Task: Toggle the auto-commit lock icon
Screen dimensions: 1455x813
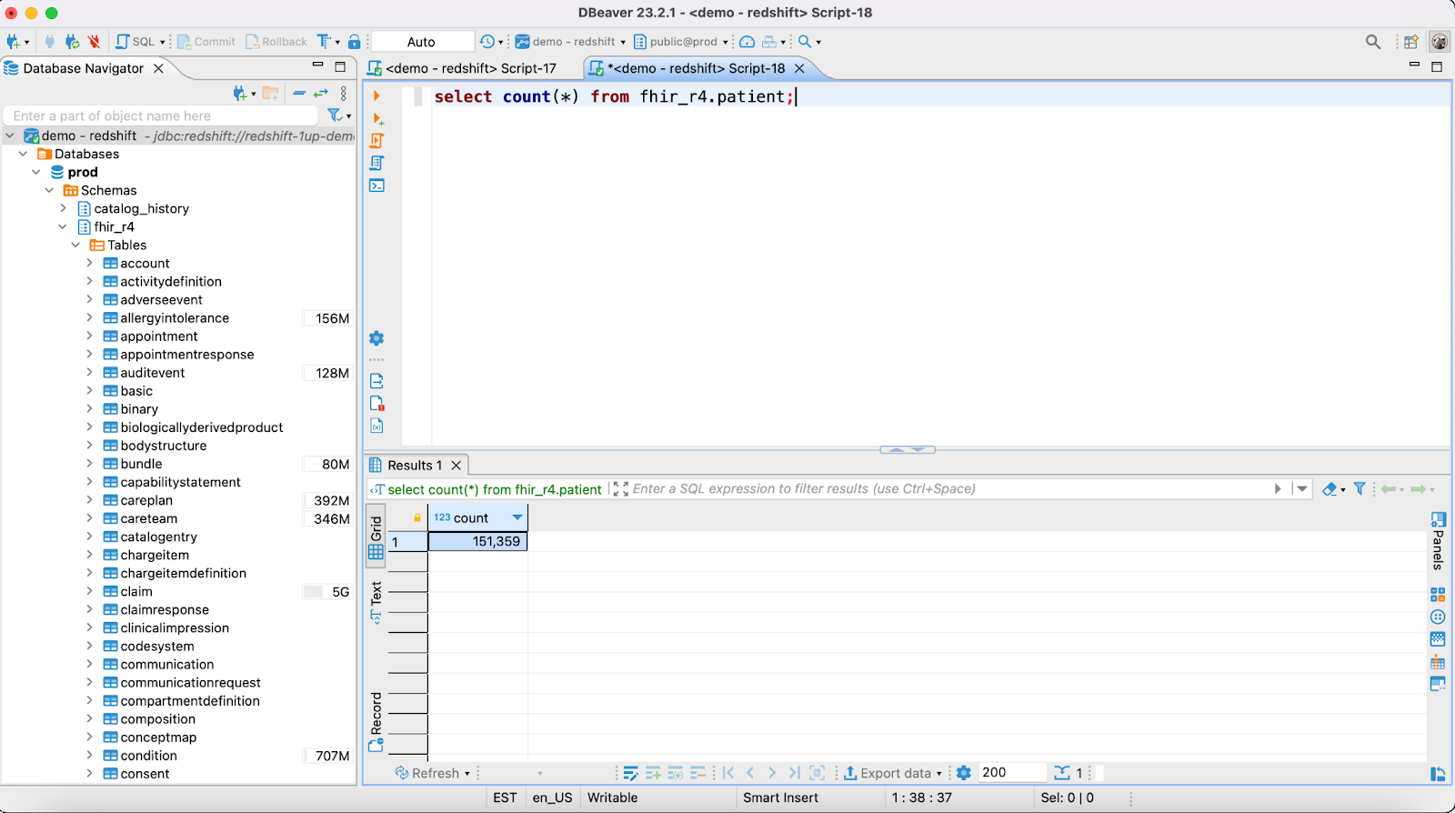Action: (355, 42)
